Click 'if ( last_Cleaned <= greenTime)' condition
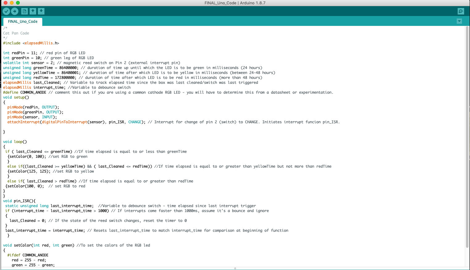The image size is (470, 270). (39, 152)
